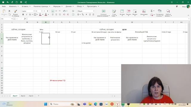
Task: Click the Insert cells icon
Action: pos(122,11)
